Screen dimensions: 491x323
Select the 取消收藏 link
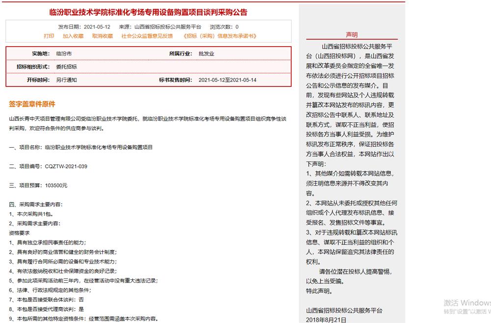[102, 36]
